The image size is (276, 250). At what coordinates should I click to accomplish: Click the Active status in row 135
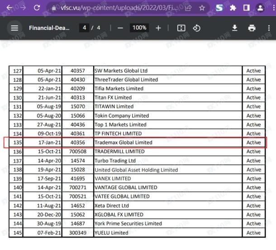(x=253, y=142)
